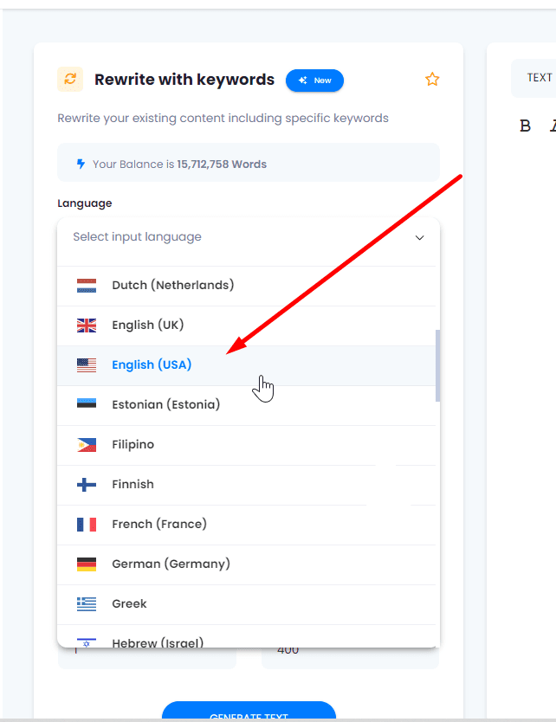Open the Select input language dropdown

[x=234, y=237]
